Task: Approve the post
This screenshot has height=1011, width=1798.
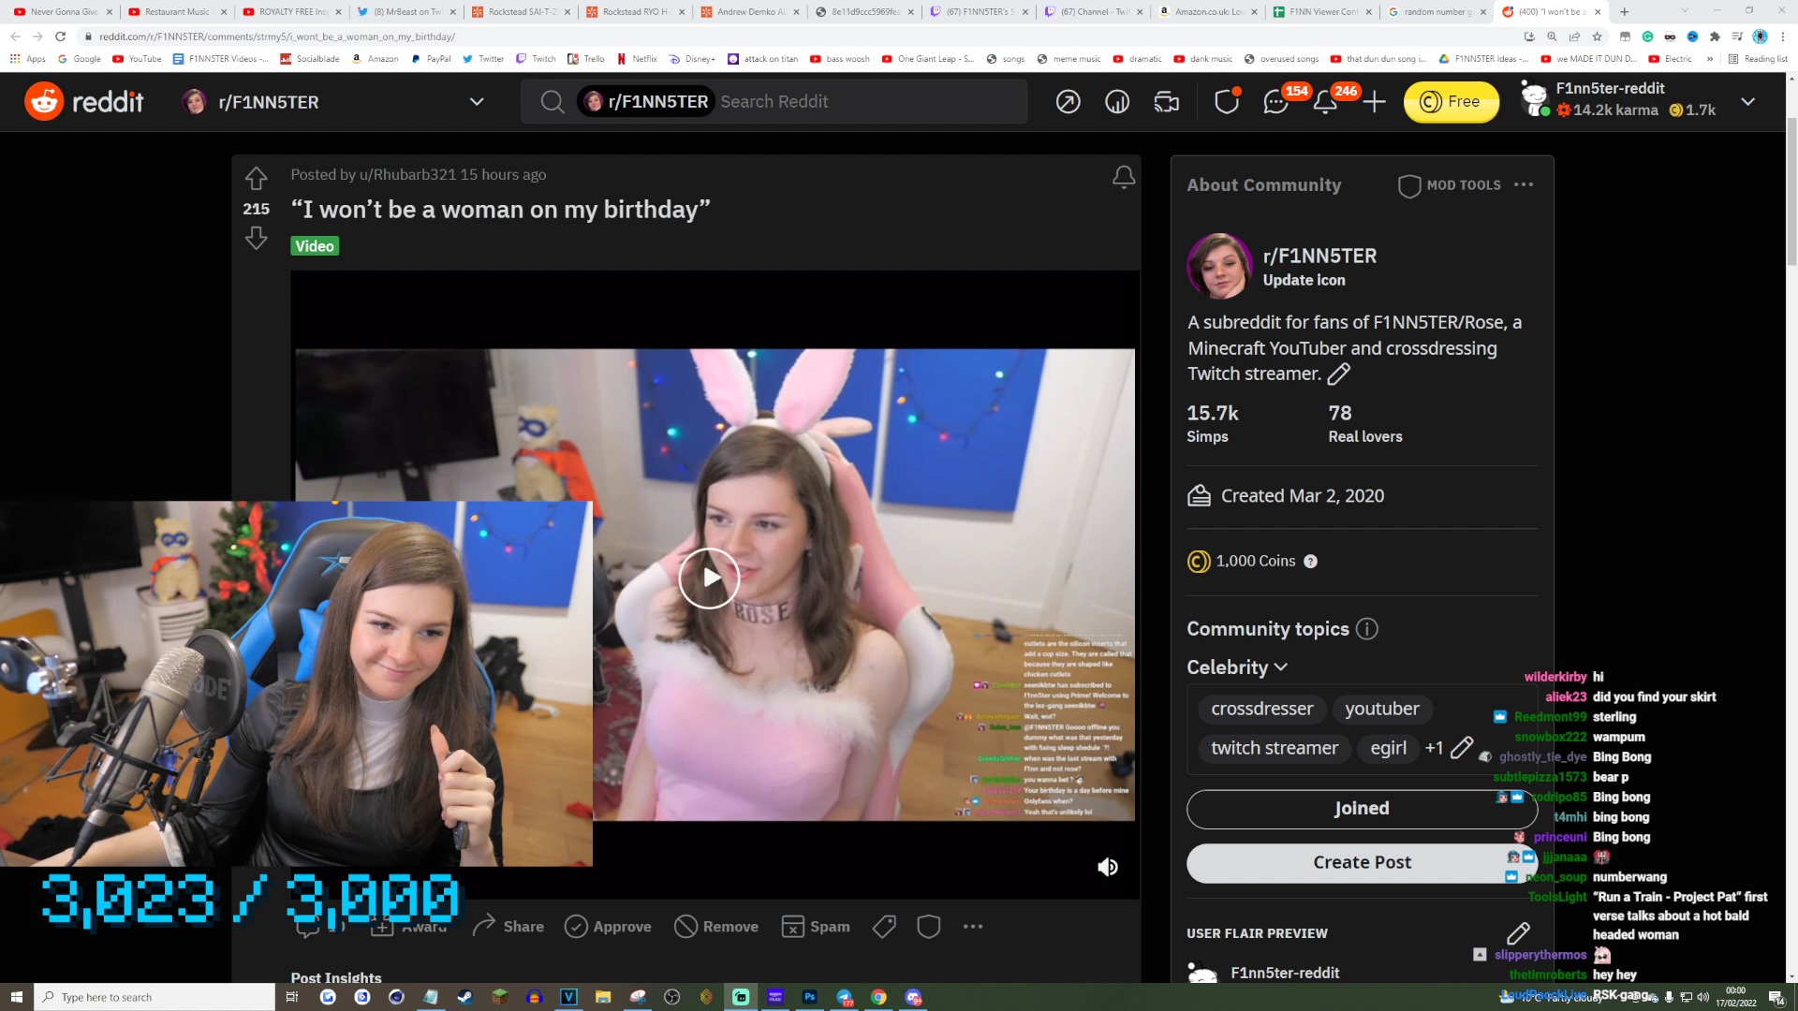Action: (x=609, y=927)
